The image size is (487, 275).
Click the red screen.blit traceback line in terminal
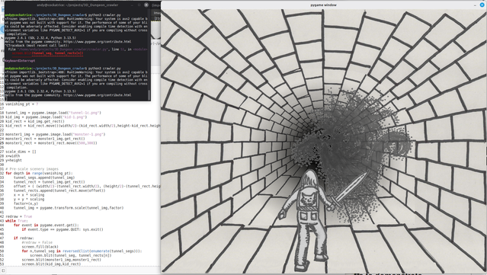pos(48,53)
